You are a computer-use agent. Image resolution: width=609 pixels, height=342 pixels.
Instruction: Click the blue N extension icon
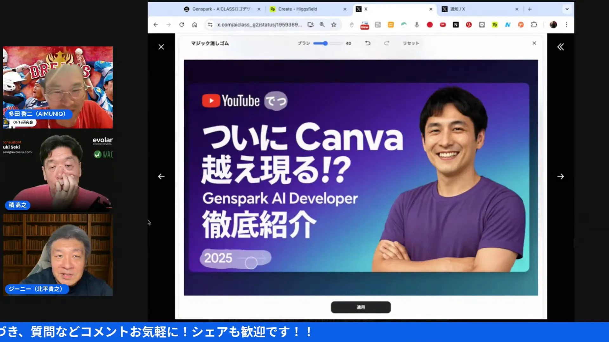[508, 25]
